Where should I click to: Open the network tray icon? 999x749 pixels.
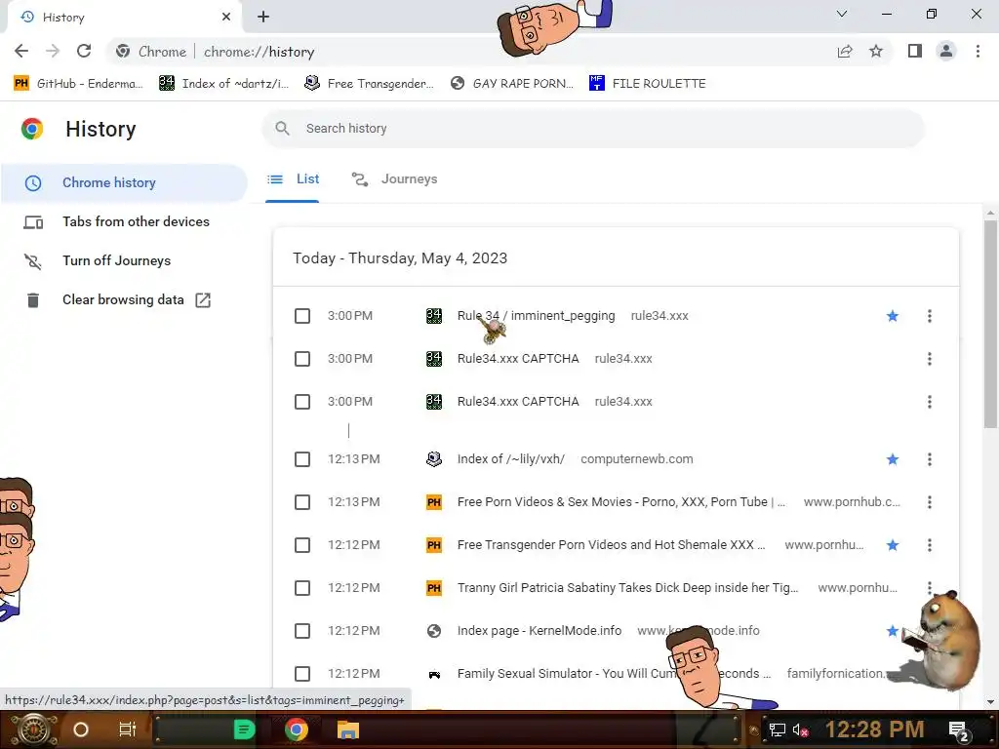(x=778, y=729)
